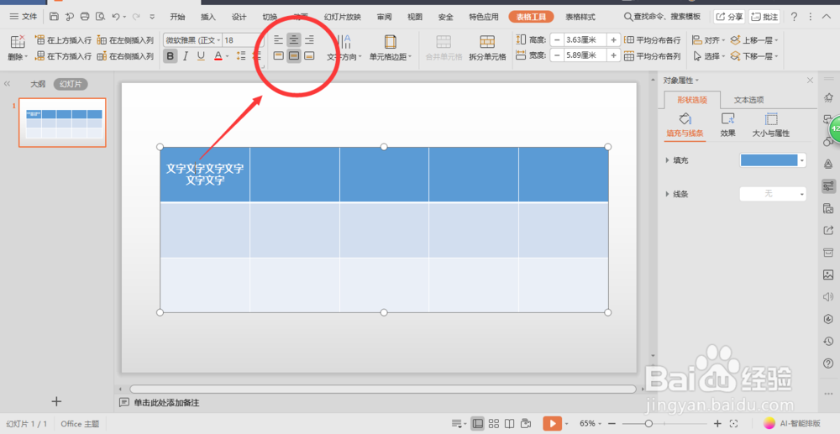
Task: Switch to the 插入 tab
Action: coord(207,17)
